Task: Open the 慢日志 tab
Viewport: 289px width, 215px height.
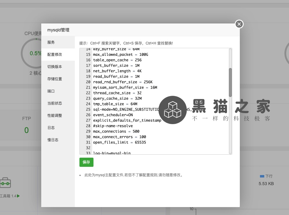Action: coord(58,140)
